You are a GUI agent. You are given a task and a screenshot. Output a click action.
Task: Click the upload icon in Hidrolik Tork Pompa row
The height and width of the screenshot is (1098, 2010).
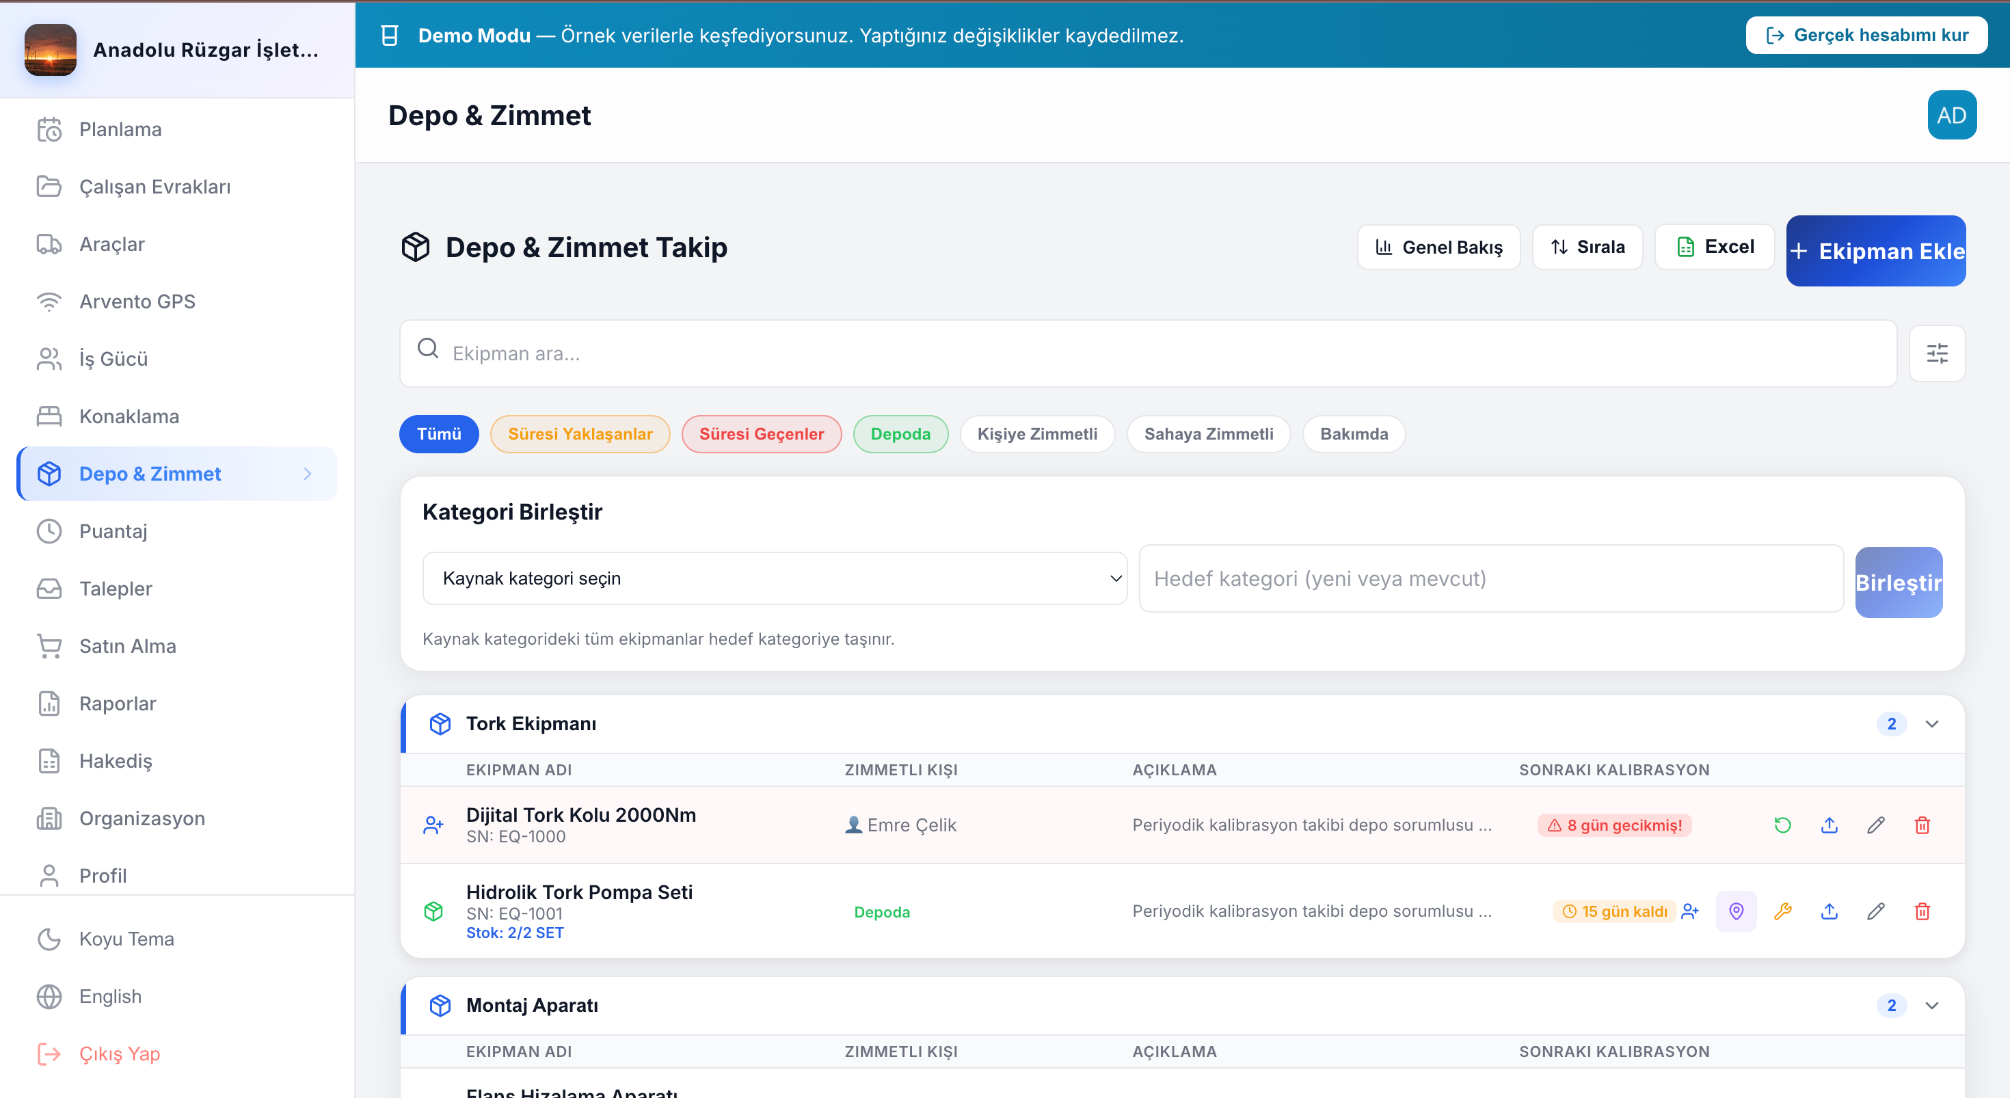coord(1829,911)
